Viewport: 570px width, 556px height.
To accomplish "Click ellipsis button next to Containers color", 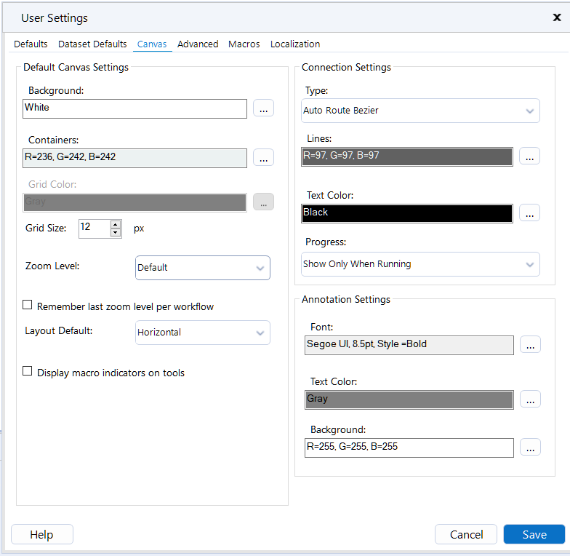I will click(263, 157).
